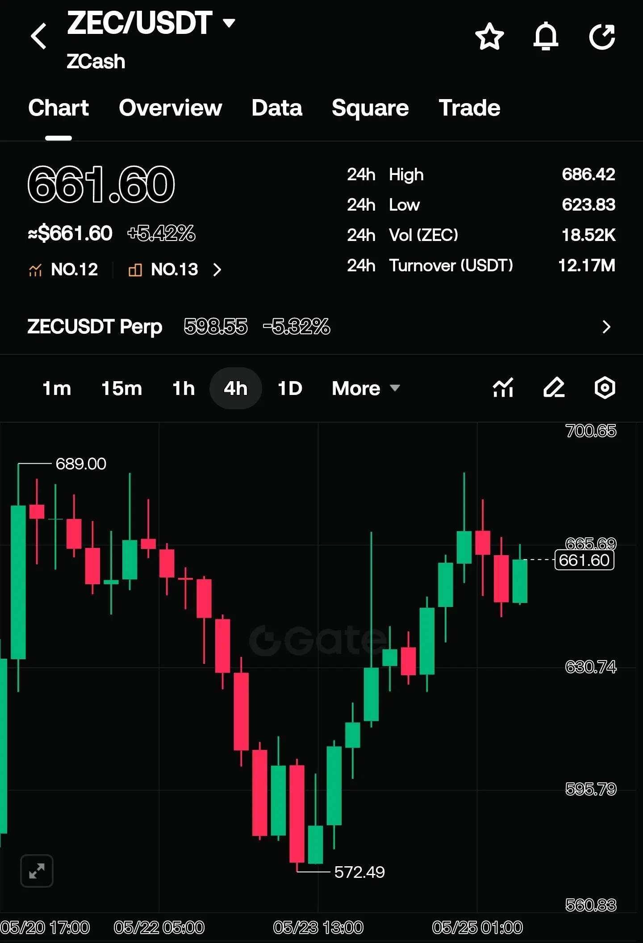
Task: Tap the 595.79 price axis label
Action: 591,789
